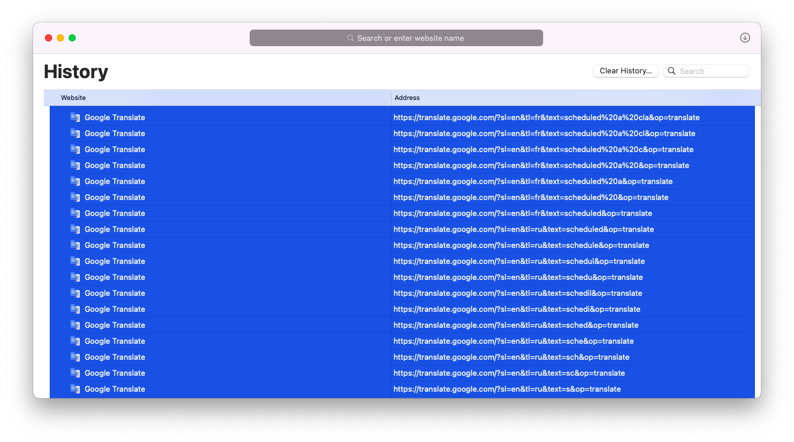Click the green zoom traffic-light button
794x442 pixels.
[x=72, y=37]
